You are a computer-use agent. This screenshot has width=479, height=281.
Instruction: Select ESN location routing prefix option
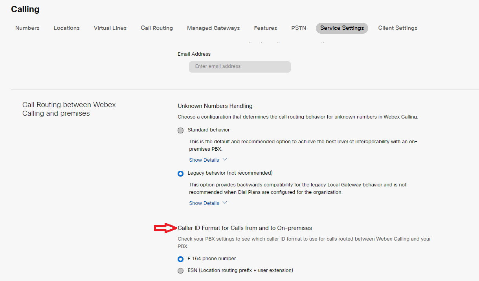181,271
